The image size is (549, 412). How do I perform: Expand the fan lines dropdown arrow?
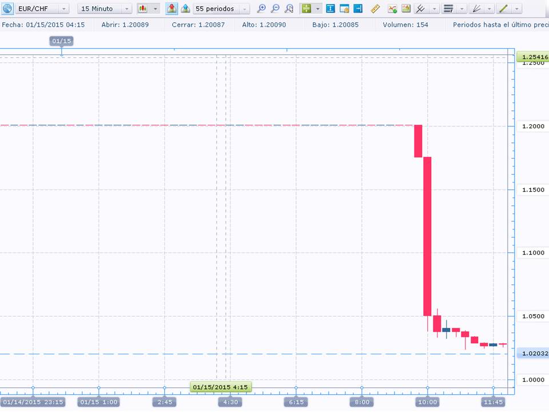pyautogui.click(x=489, y=9)
